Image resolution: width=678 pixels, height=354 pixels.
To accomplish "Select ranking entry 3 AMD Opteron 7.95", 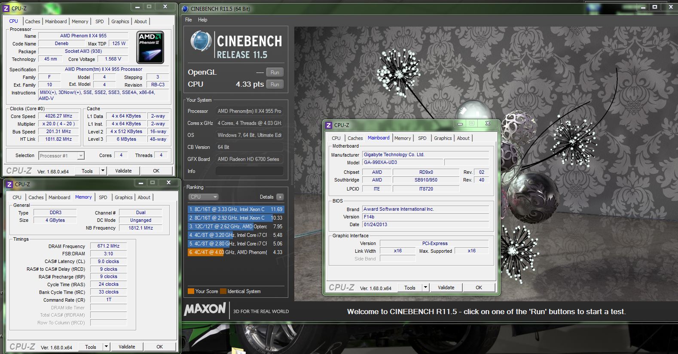I will tap(236, 227).
